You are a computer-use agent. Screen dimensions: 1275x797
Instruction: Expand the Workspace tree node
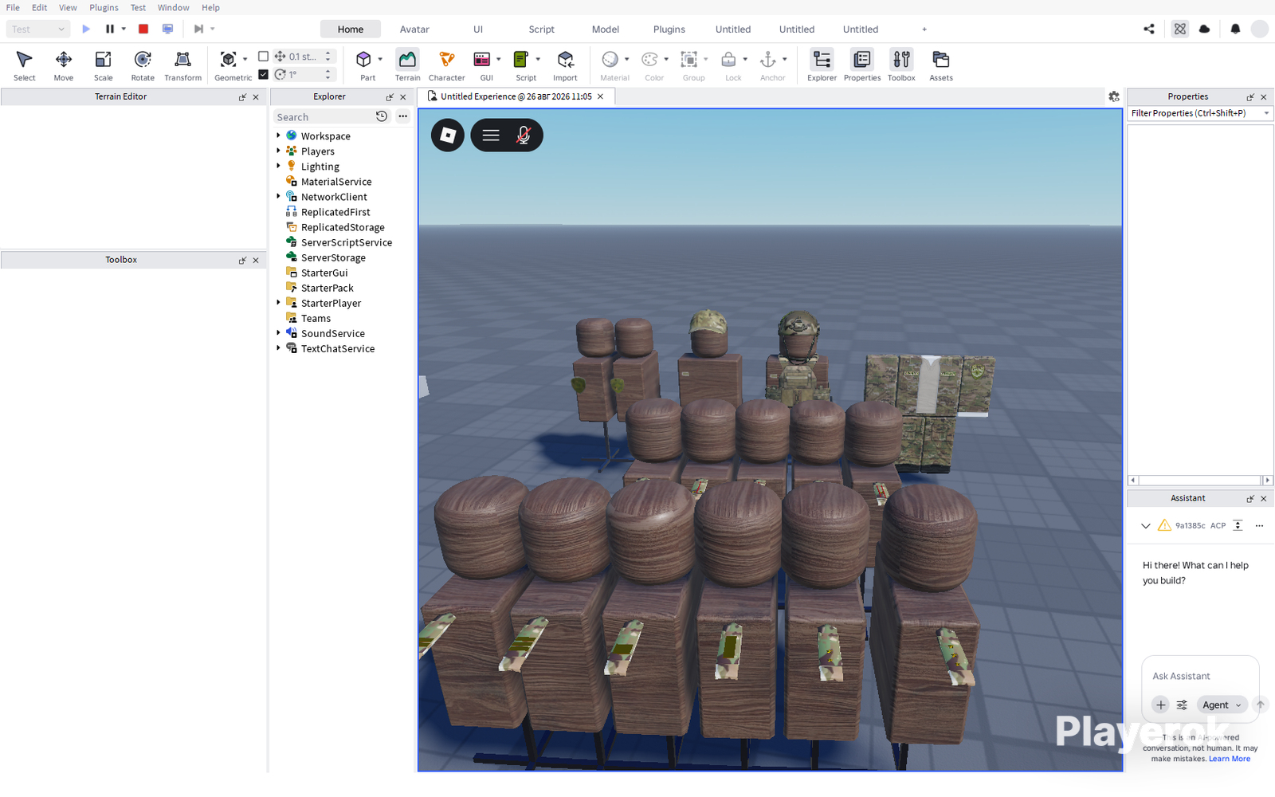coord(278,135)
